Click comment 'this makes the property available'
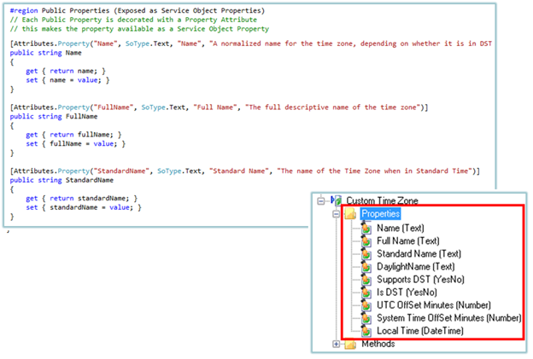Screen dimensions: 533x359 pos(139,29)
